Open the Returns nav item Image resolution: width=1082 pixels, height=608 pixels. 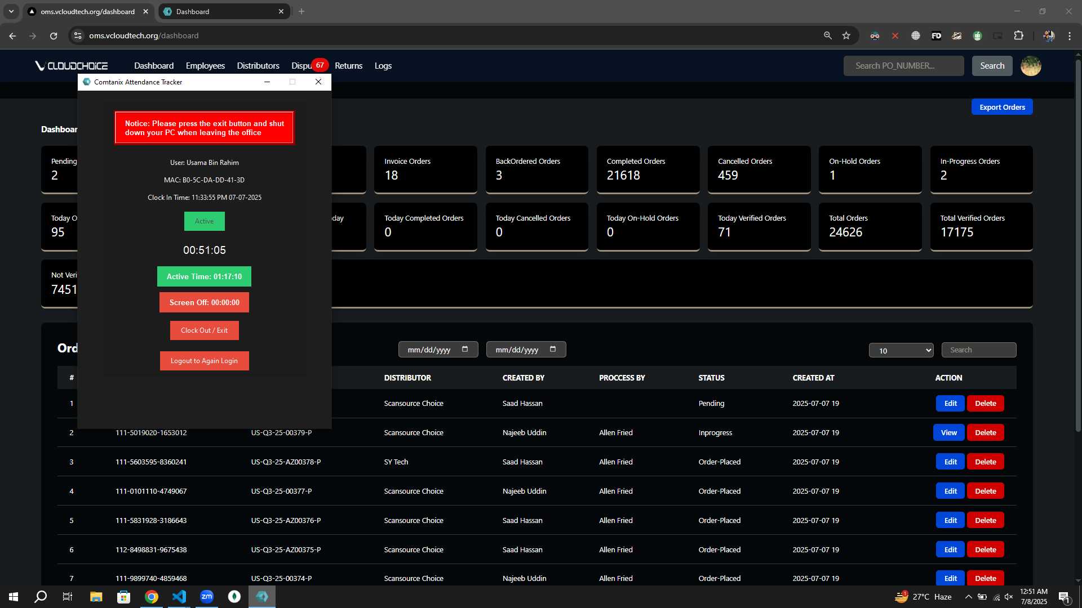[348, 66]
